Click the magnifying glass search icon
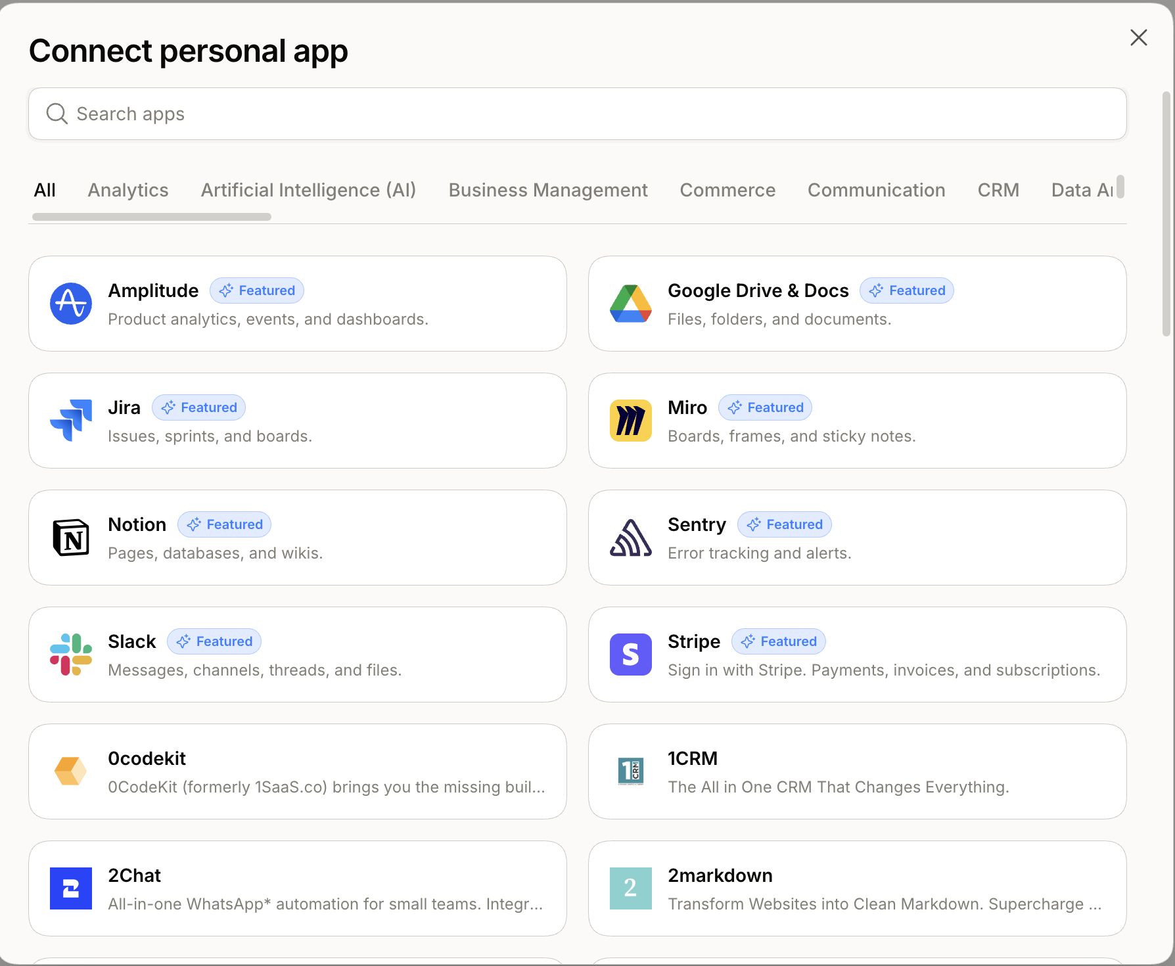 click(x=57, y=114)
